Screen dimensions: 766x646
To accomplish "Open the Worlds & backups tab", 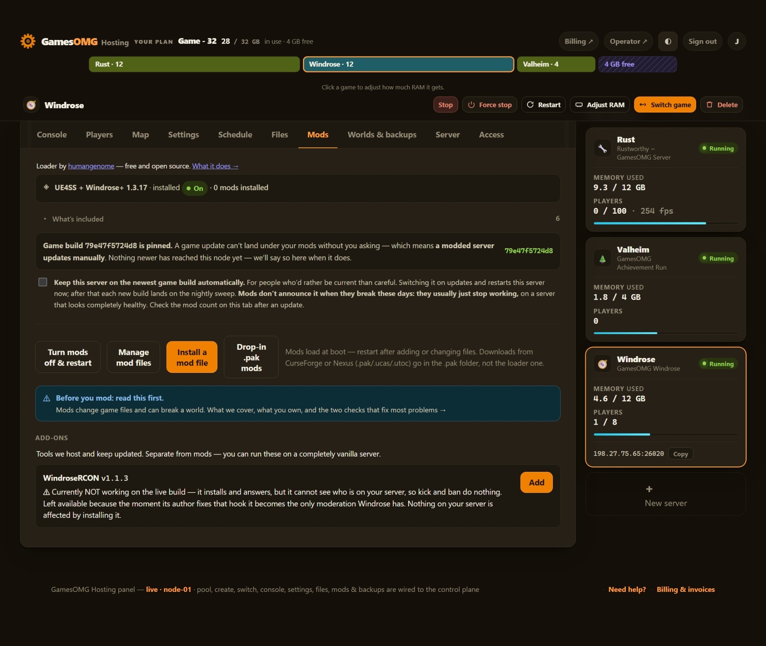I will pos(382,135).
